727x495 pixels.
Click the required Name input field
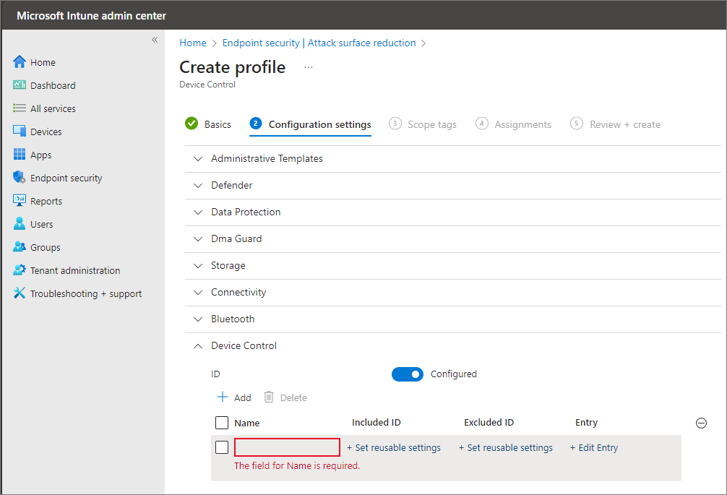pos(287,447)
